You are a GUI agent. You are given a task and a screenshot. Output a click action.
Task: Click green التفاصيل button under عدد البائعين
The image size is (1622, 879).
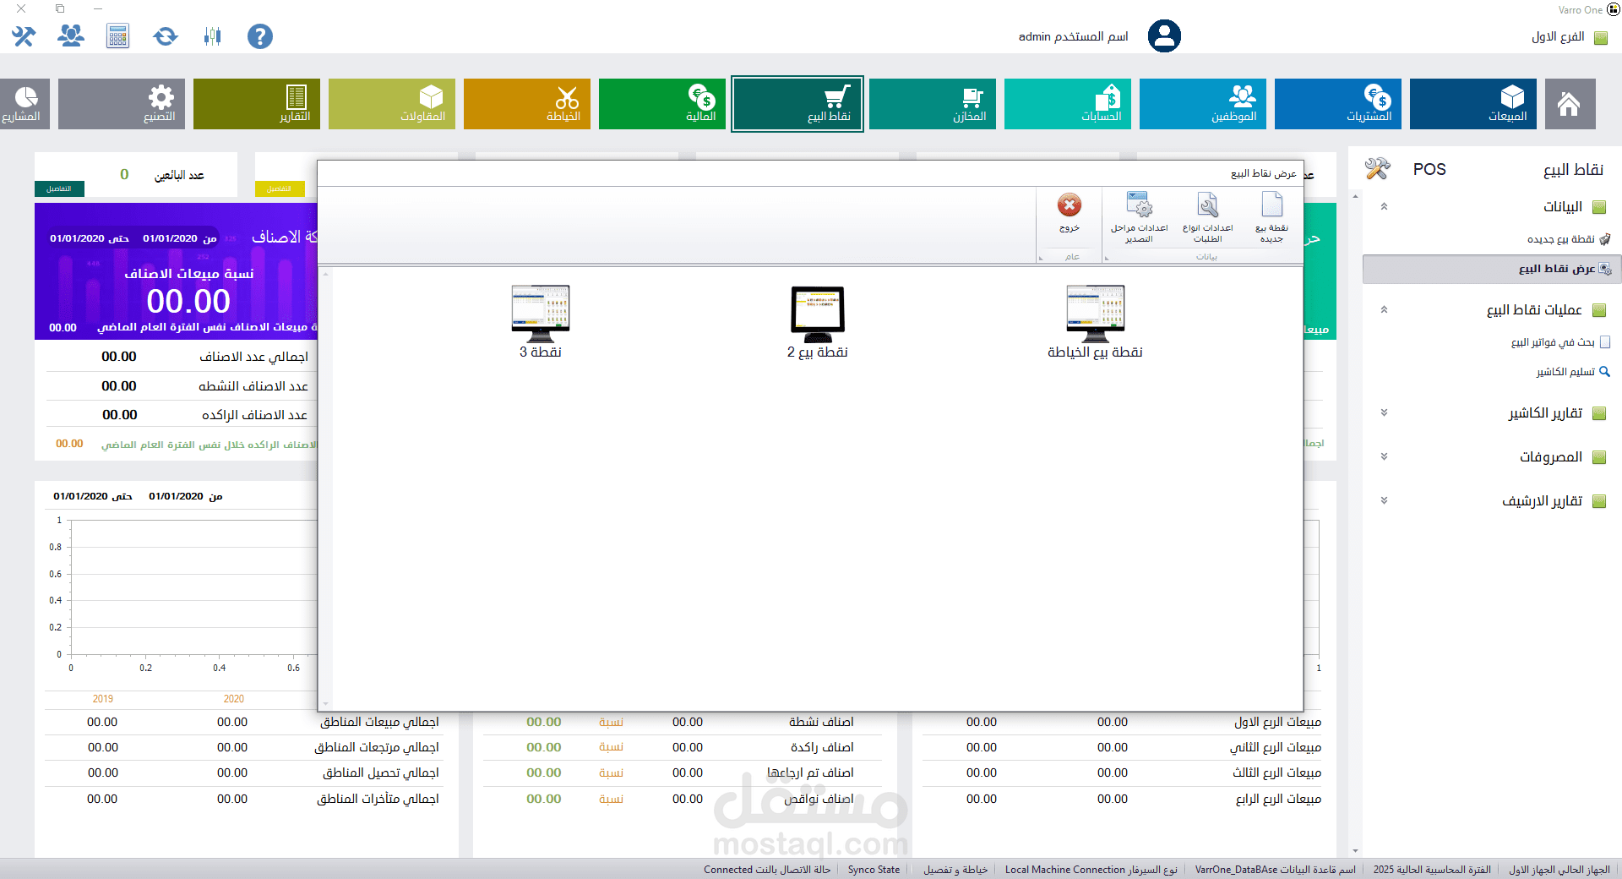[x=59, y=188]
